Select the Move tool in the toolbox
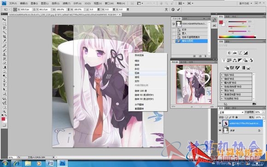This screenshot has width=267, height=167. pyautogui.click(x=4, y=19)
